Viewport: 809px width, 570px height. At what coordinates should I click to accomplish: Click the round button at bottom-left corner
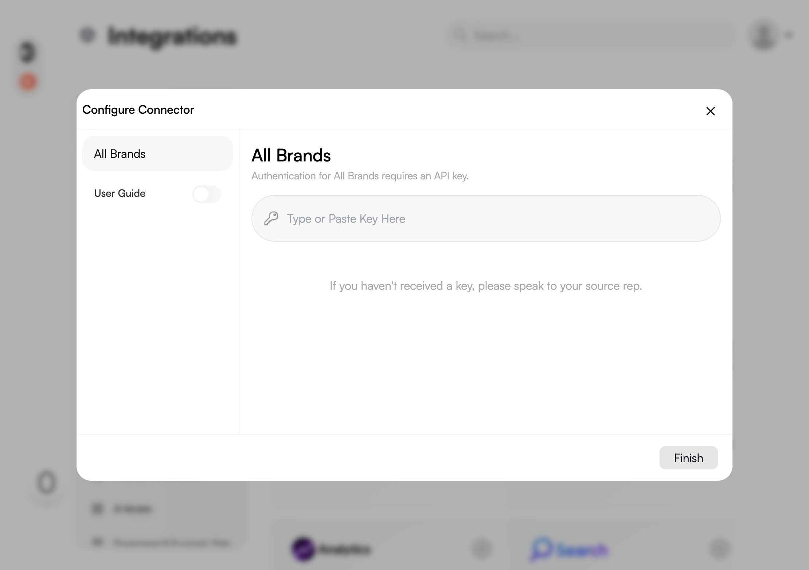47,483
